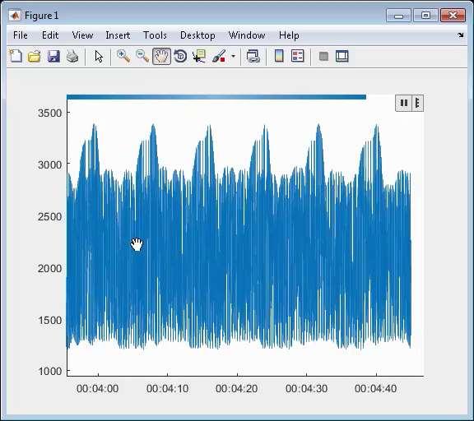Minimize the Figure 1 window
The image size is (474, 421).
(x=399, y=16)
